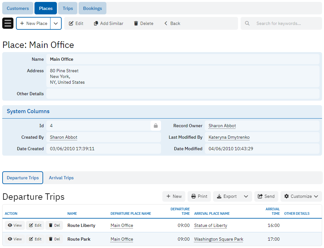Switch to the Bookings tab
This screenshot has height=248, width=324.
(x=92, y=8)
